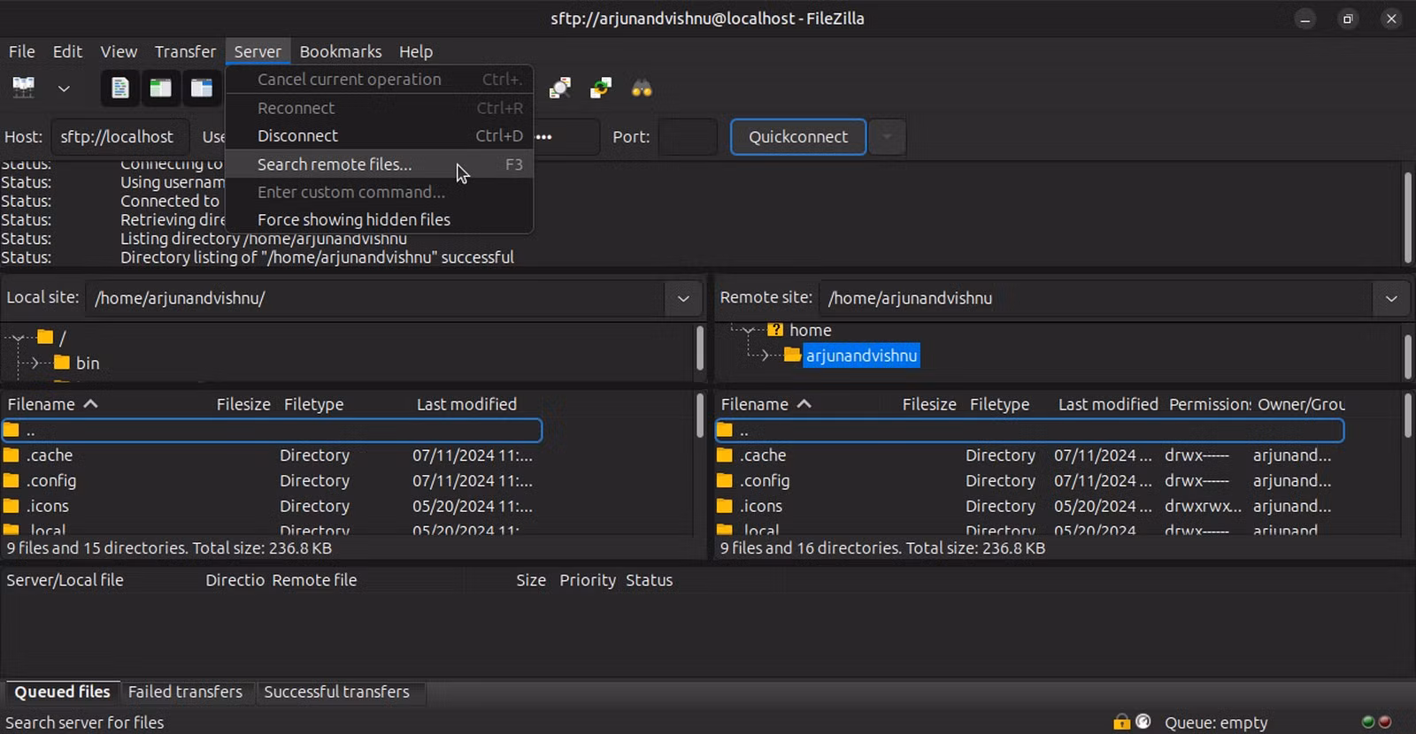Open the Bookmarks menu
Screen dimensions: 1416x734
click(x=341, y=51)
